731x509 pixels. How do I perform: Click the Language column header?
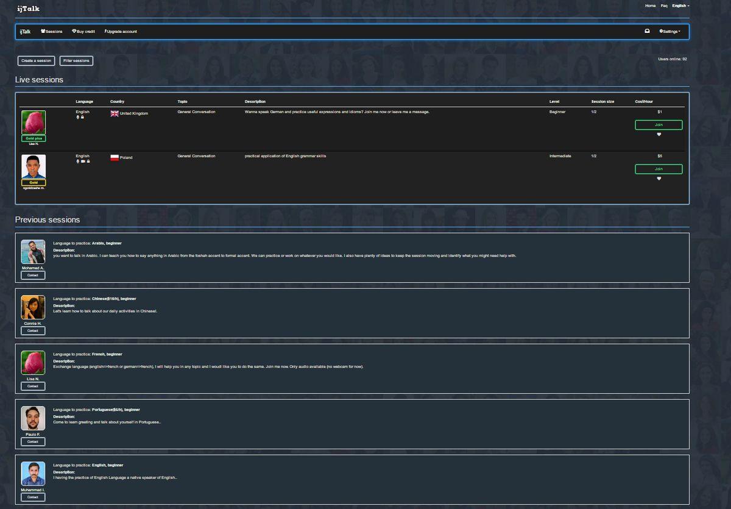(x=84, y=101)
